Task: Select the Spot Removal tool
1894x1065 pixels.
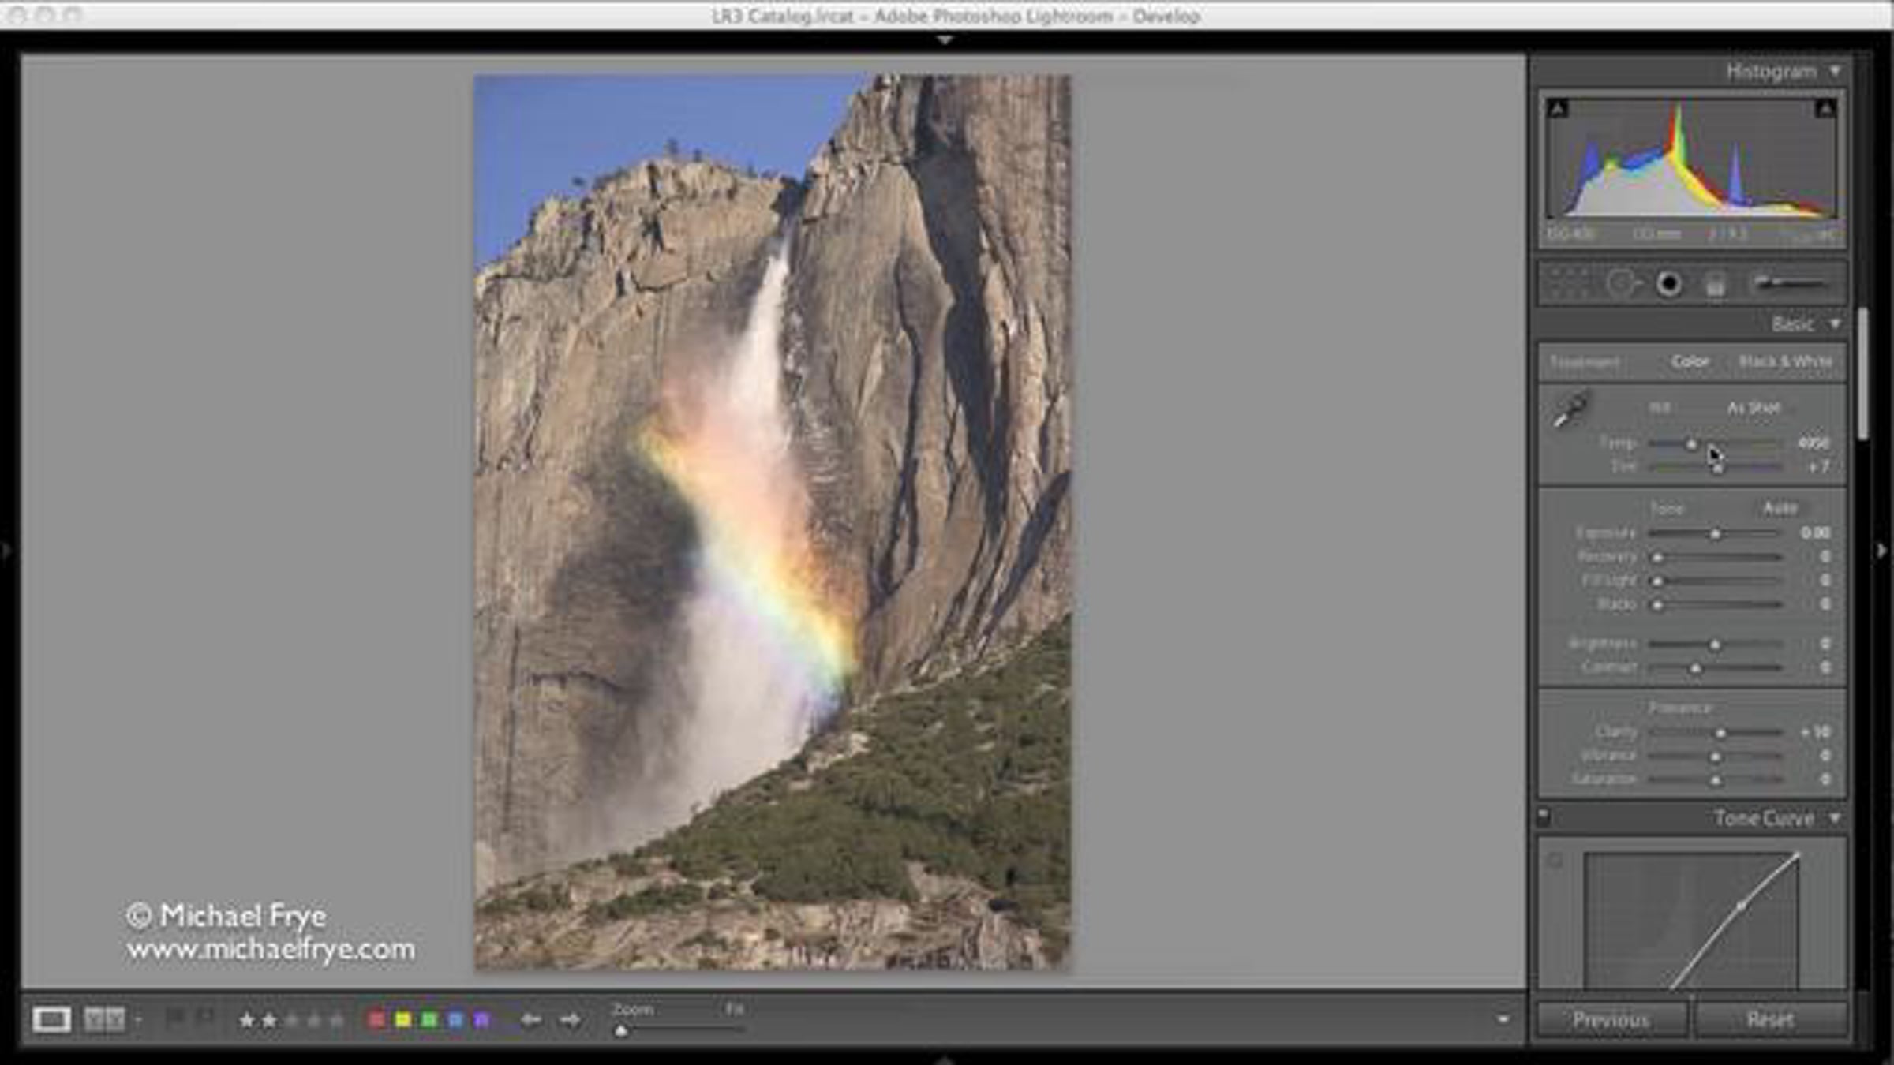Action: click(x=1622, y=284)
